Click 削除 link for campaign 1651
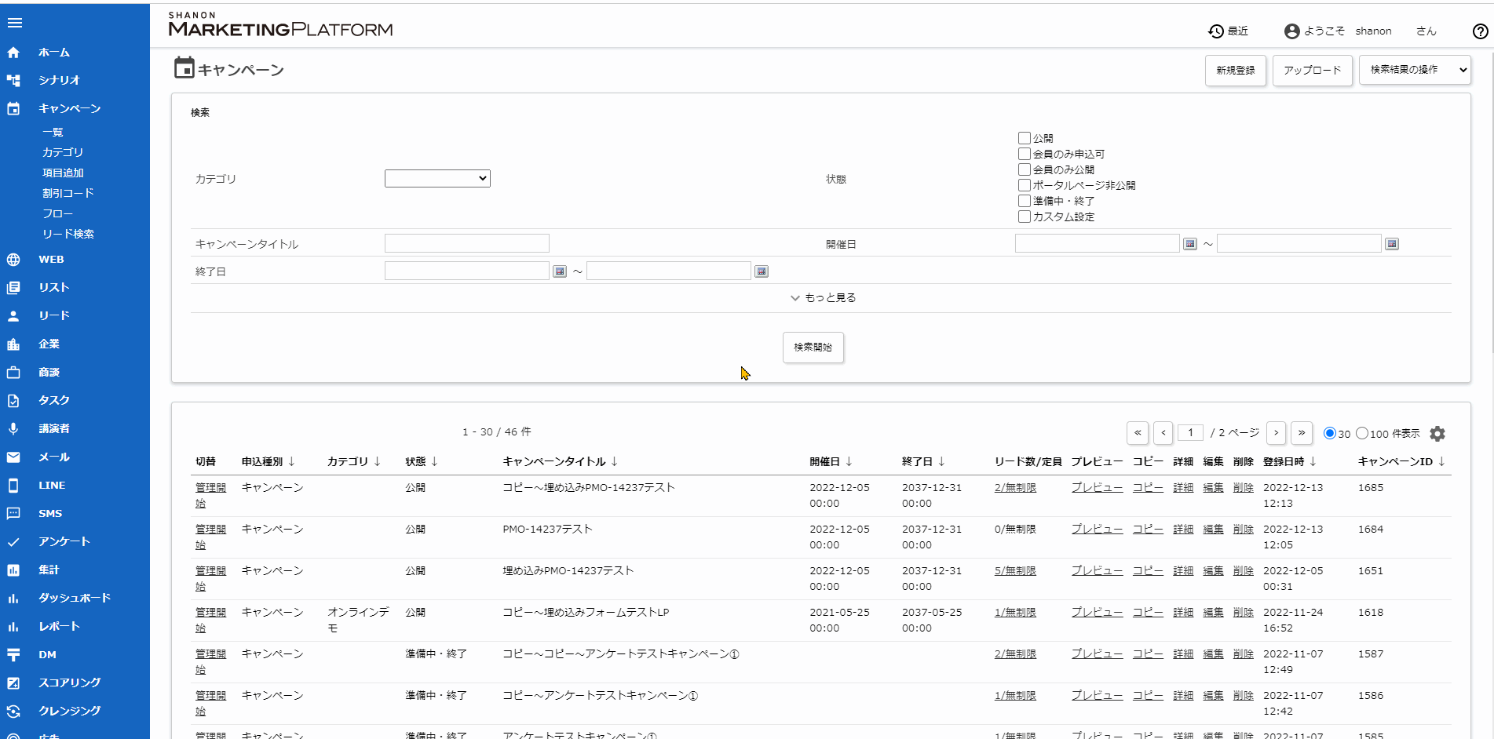This screenshot has height=739, width=1494. click(x=1244, y=571)
